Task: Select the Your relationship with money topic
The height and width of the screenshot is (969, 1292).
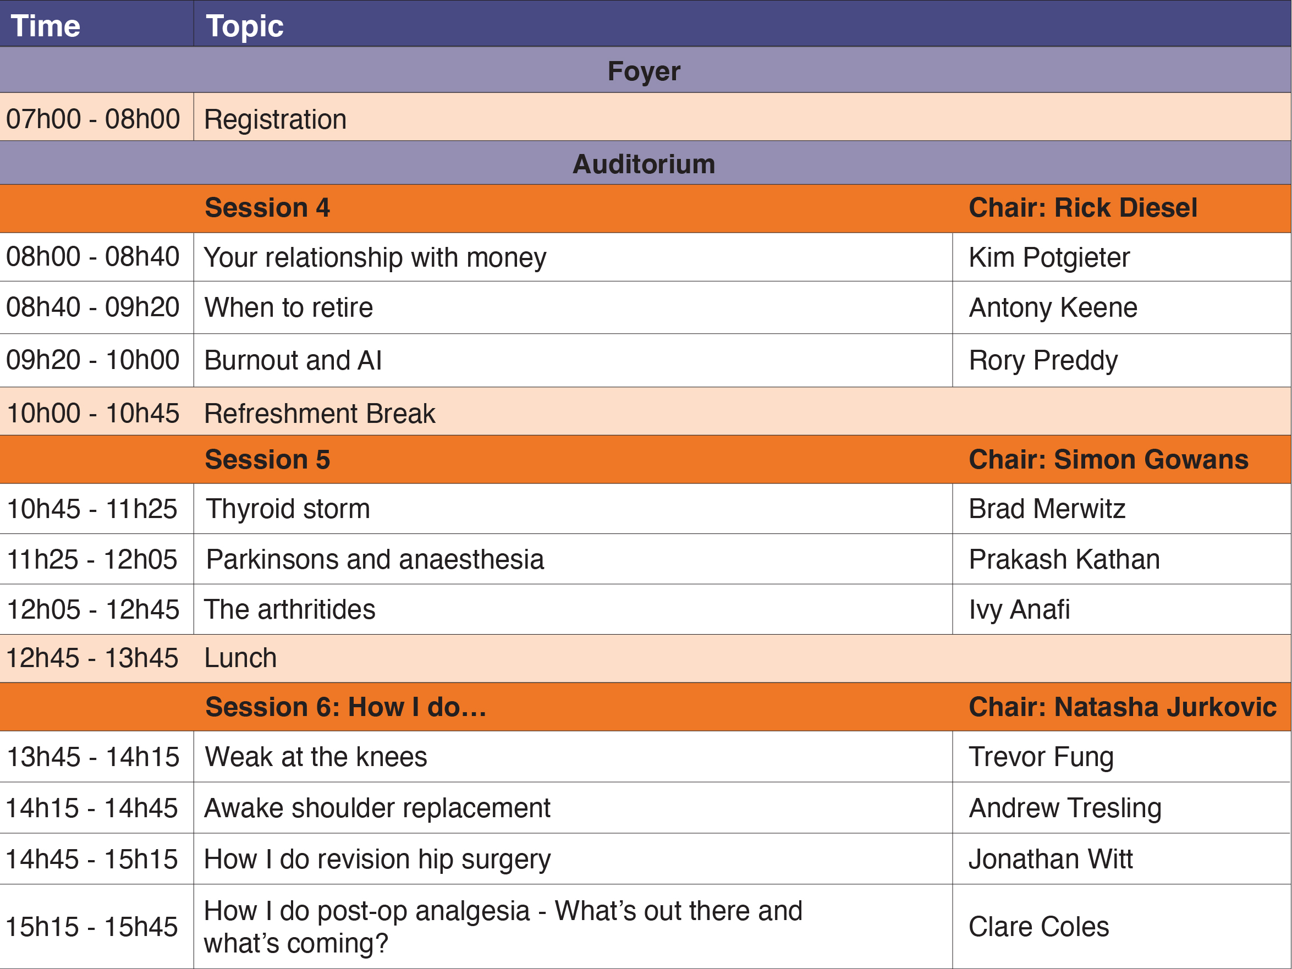Action: click(x=375, y=257)
